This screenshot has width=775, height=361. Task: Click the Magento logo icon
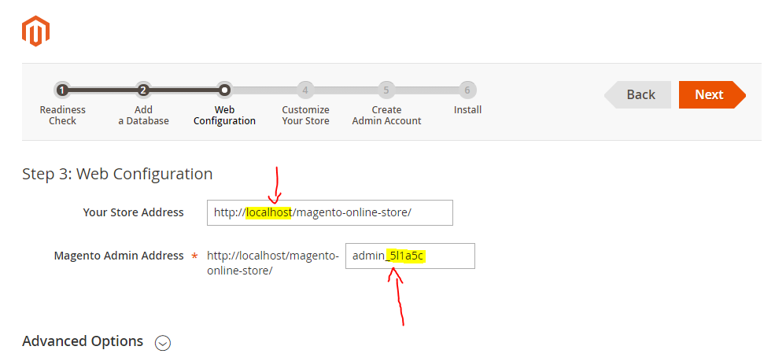coord(35,31)
